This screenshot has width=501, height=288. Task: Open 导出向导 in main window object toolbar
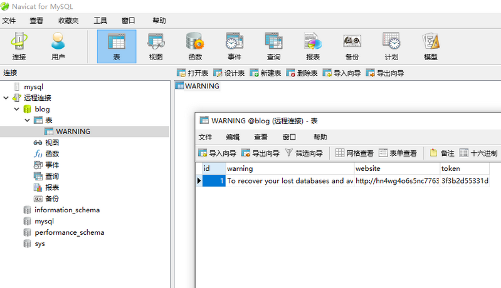click(385, 73)
